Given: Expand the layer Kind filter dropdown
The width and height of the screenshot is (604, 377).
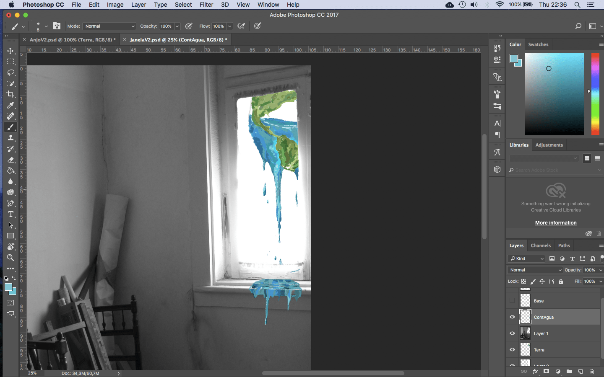Looking at the screenshot, I should coord(527,258).
